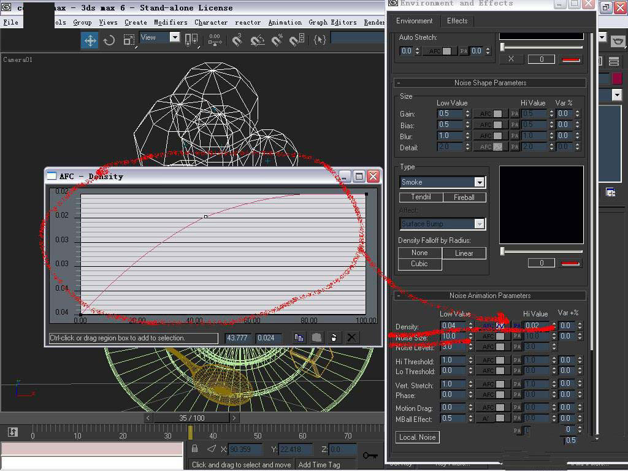Open the Modifiers menu
This screenshot has height=471, width=628.
click(170, 23)
